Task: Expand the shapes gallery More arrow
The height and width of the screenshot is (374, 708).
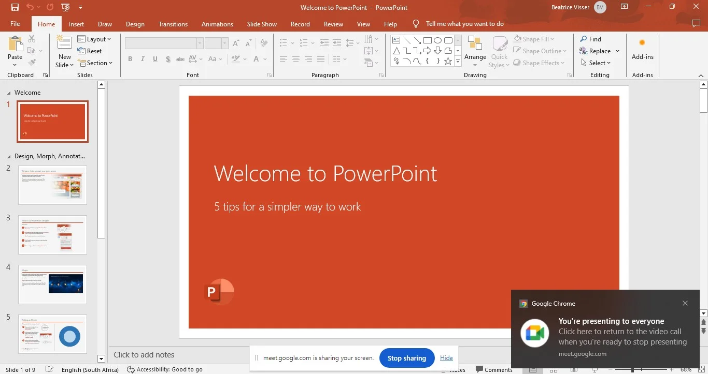Action: click(x=458, y=61)
